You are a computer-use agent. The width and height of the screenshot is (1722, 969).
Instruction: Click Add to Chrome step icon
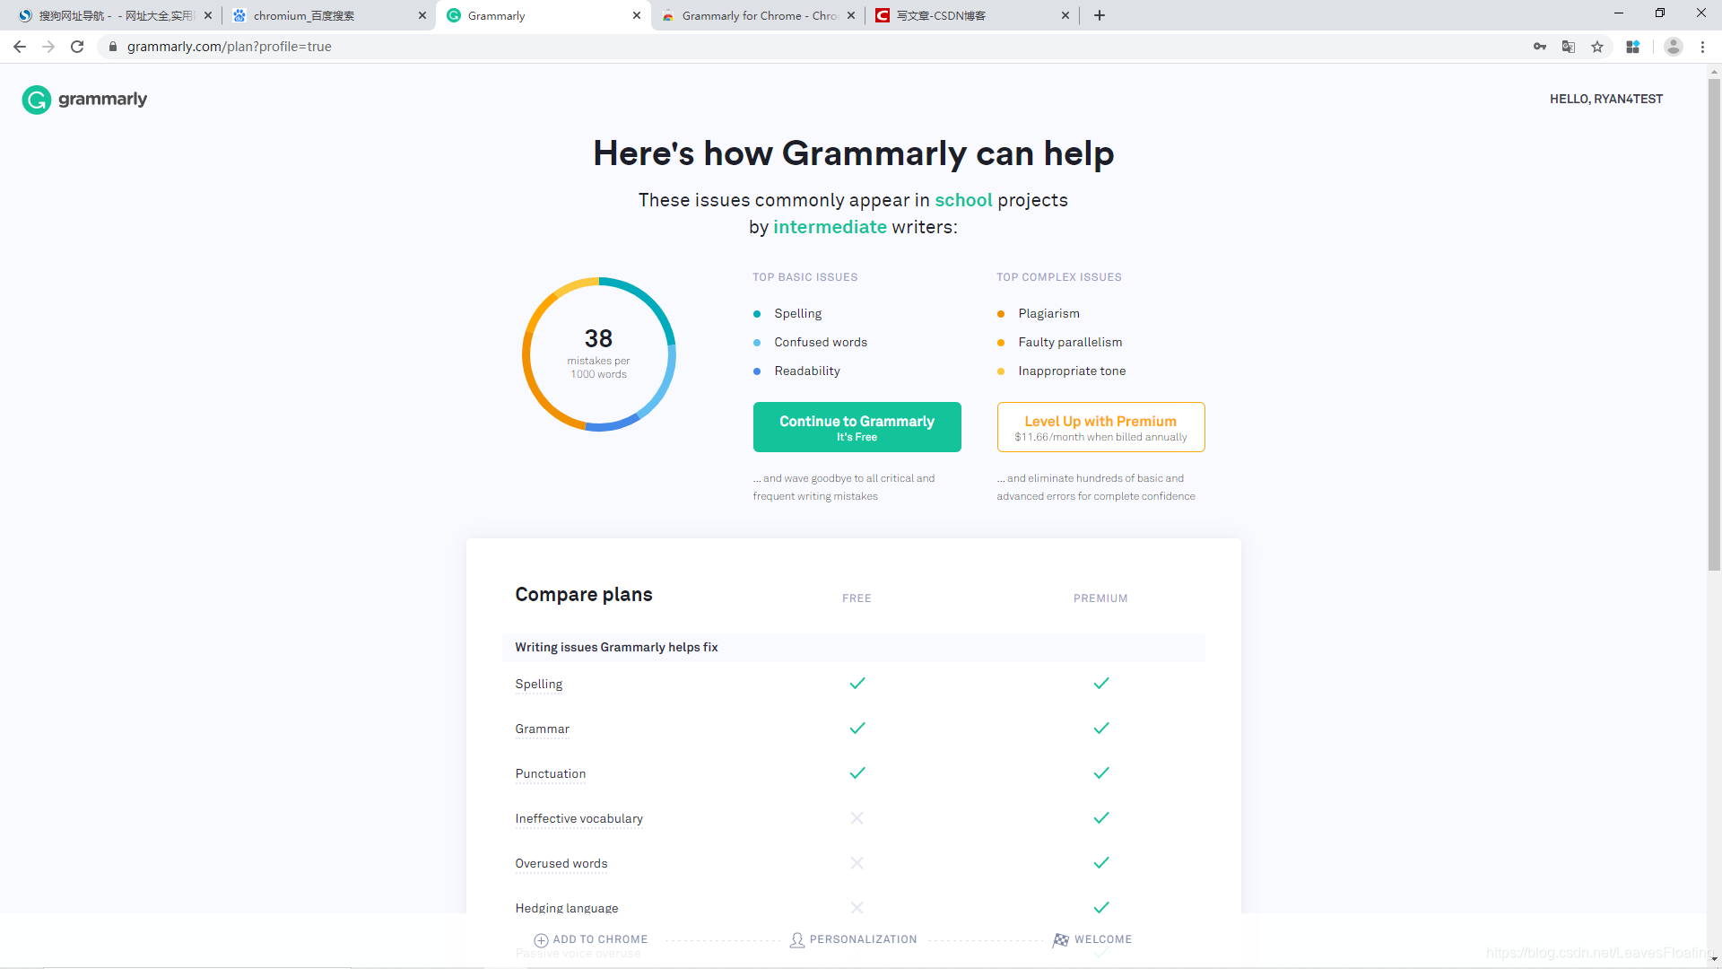(x=541, y=940)
